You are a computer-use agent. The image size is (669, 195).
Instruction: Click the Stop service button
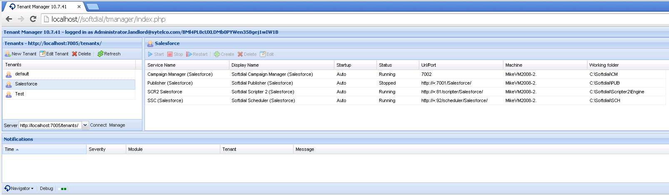pos(175,54)
